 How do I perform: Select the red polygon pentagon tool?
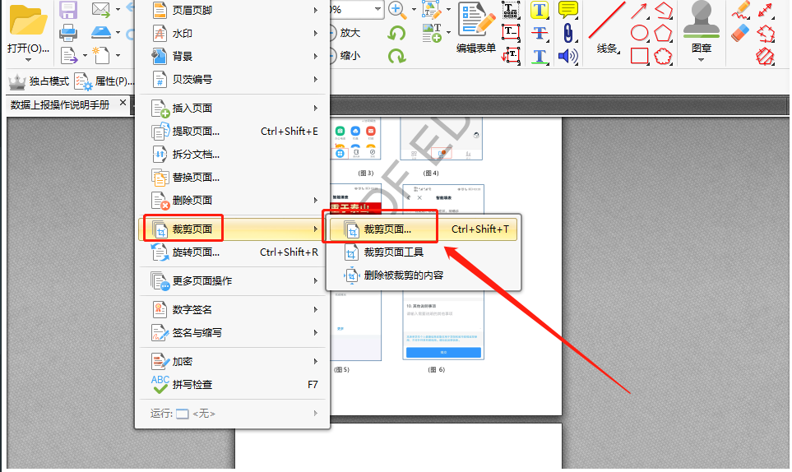[663, 34]
